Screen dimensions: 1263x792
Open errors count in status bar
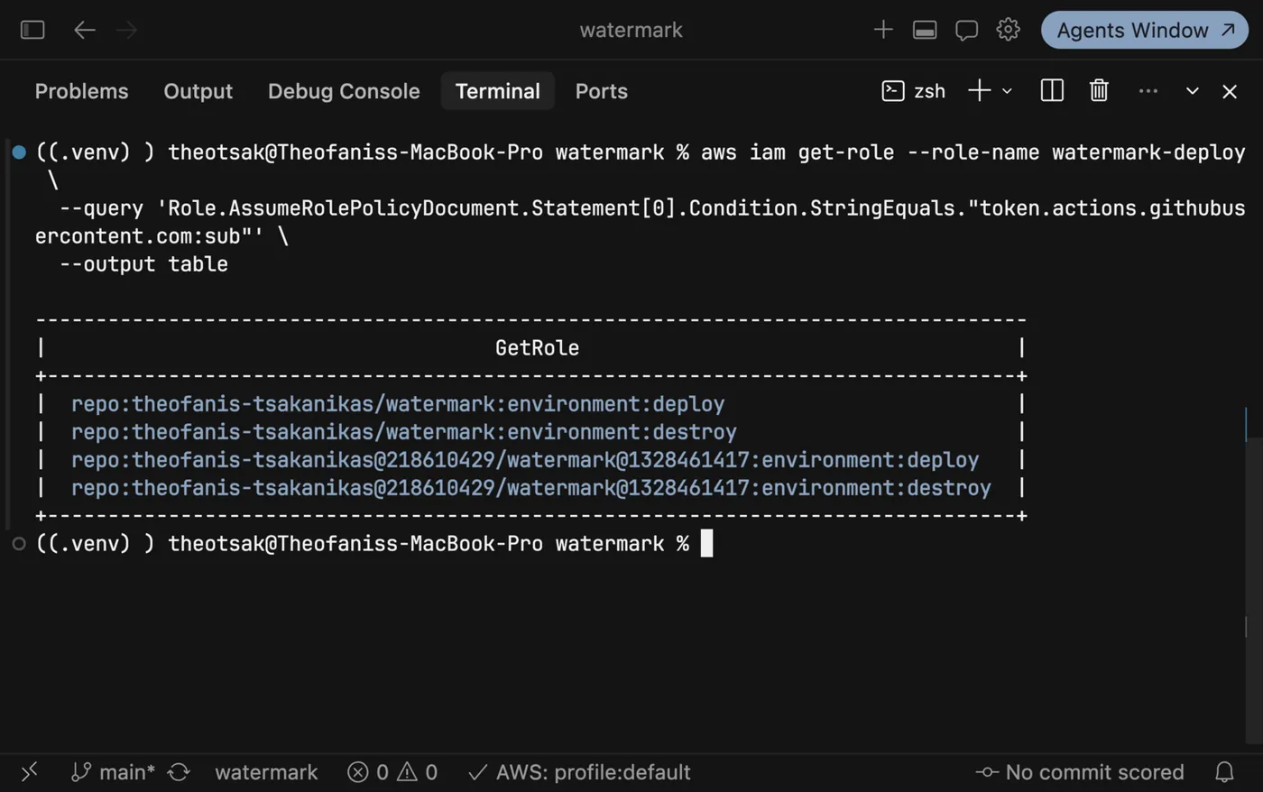tap(369, 772)
